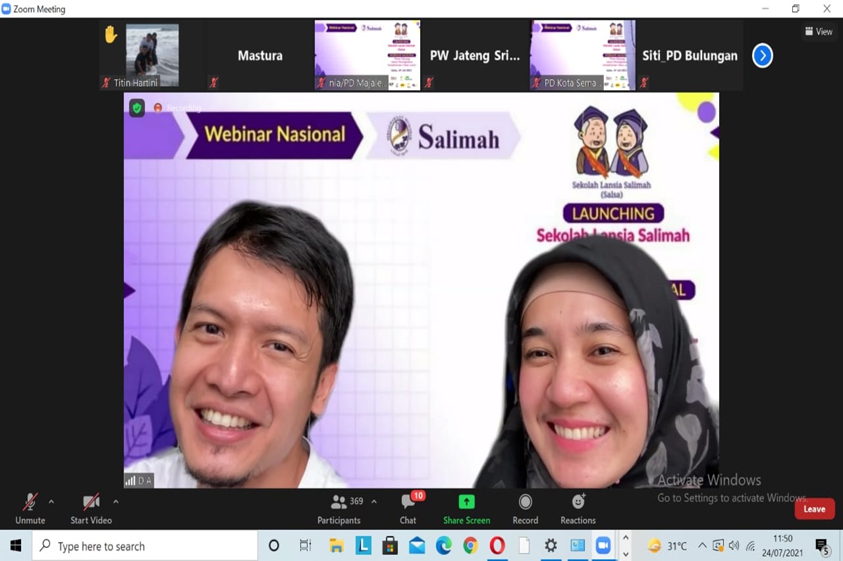Open Microsoft Store from taskbar

click(390, 546)
